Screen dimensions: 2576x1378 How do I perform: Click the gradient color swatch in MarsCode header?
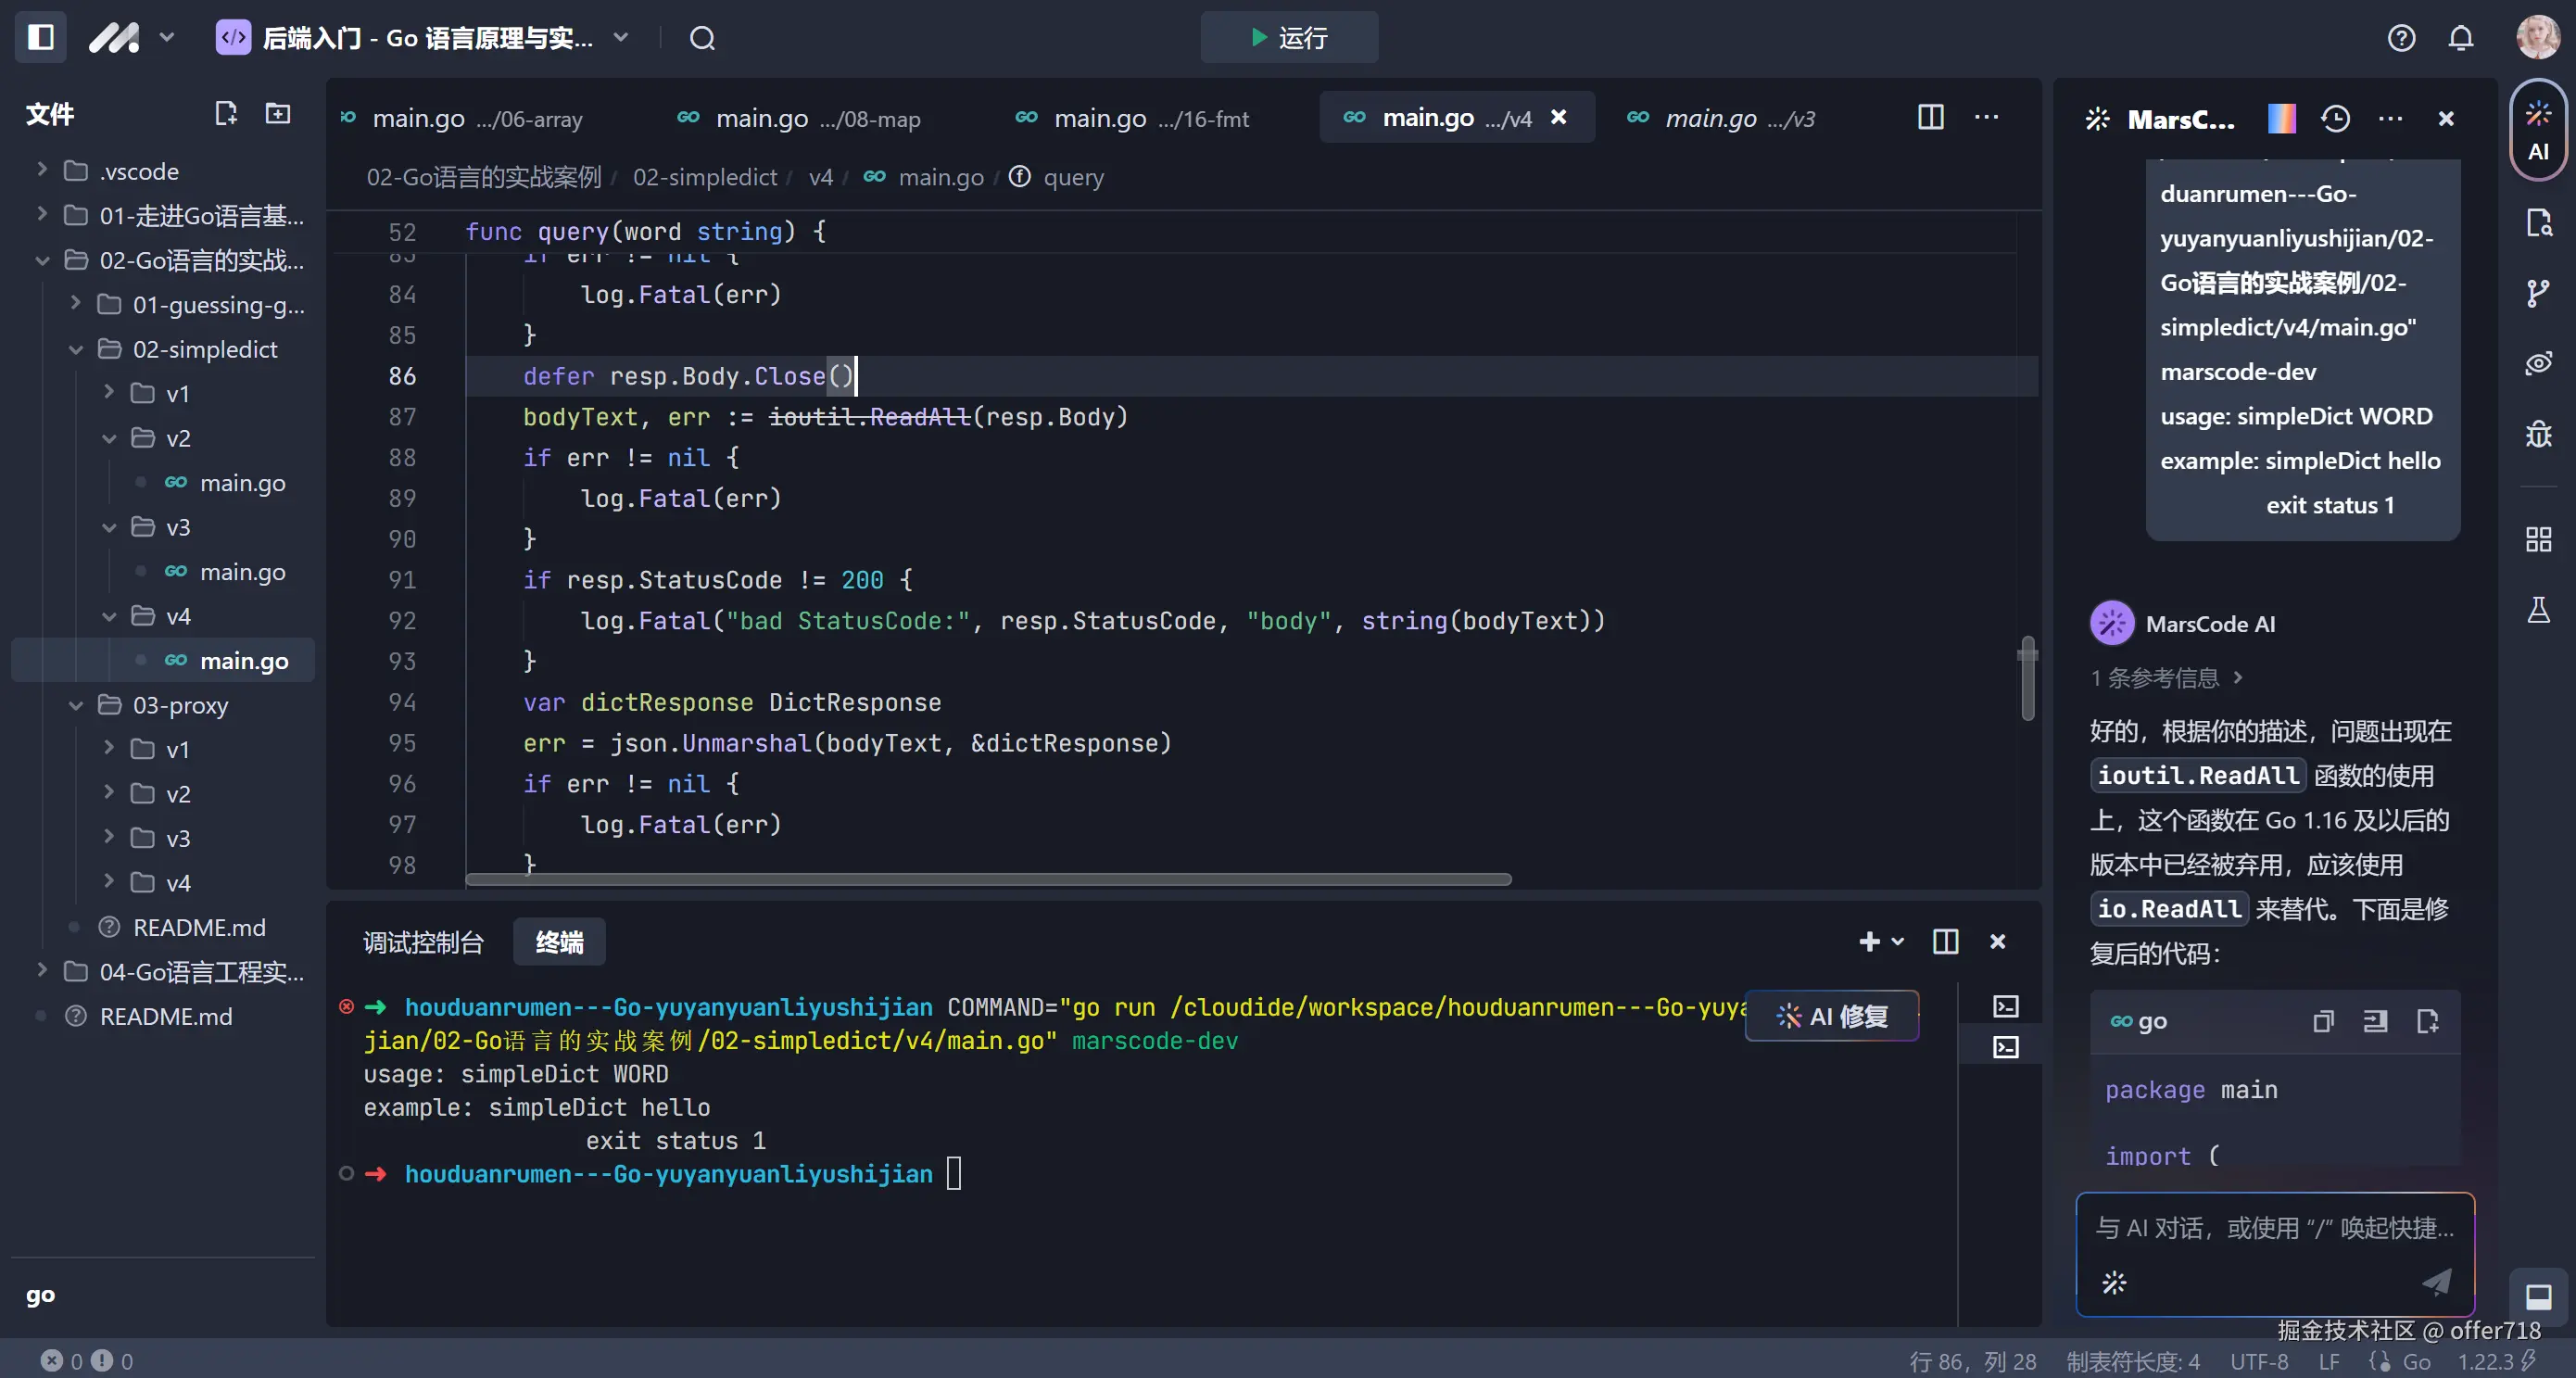click(2280, 119)
